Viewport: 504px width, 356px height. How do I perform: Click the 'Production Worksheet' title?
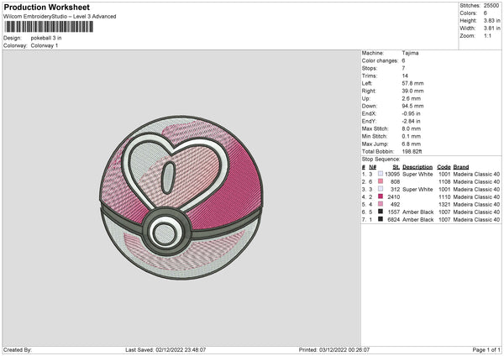click(46, 7)
